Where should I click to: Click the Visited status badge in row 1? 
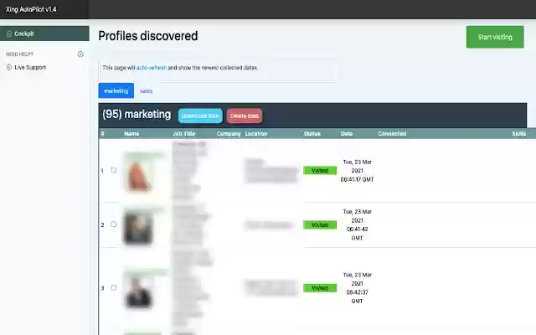pos(320,170)
